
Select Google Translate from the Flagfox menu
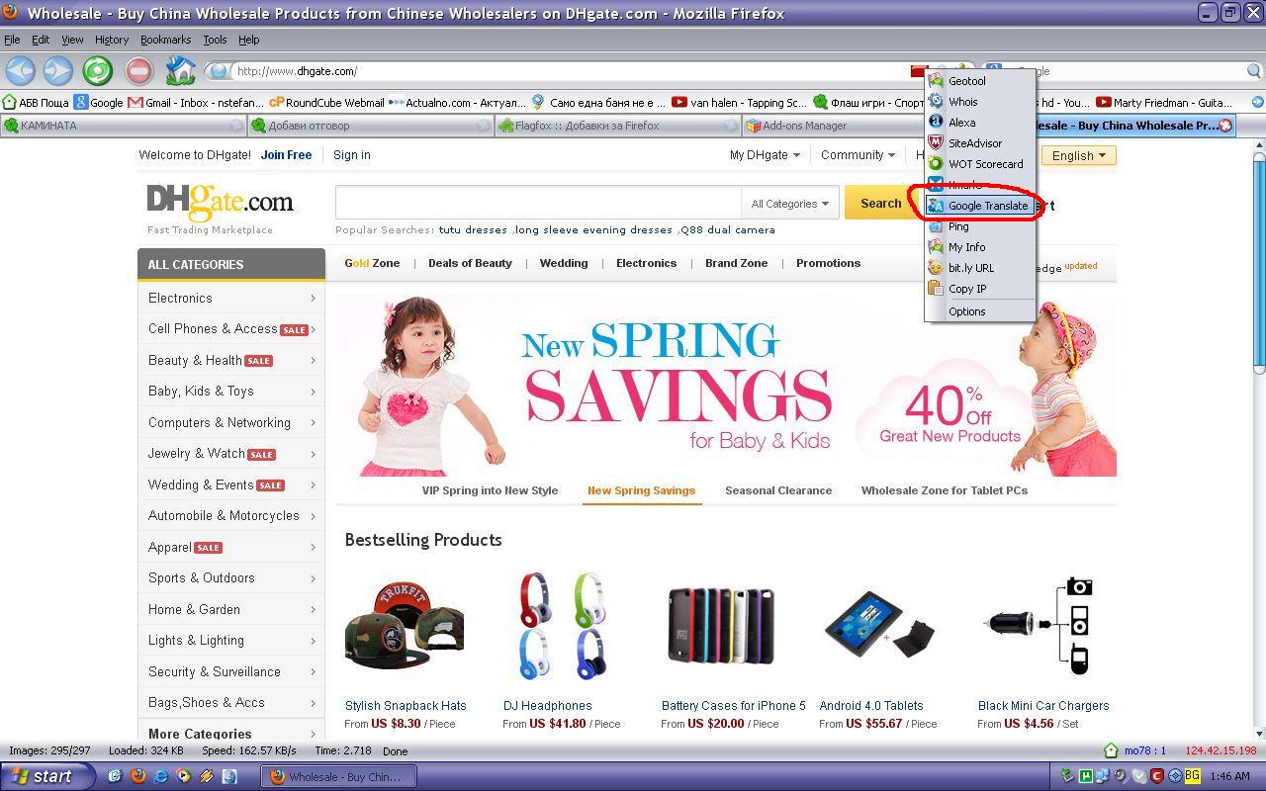987,206
